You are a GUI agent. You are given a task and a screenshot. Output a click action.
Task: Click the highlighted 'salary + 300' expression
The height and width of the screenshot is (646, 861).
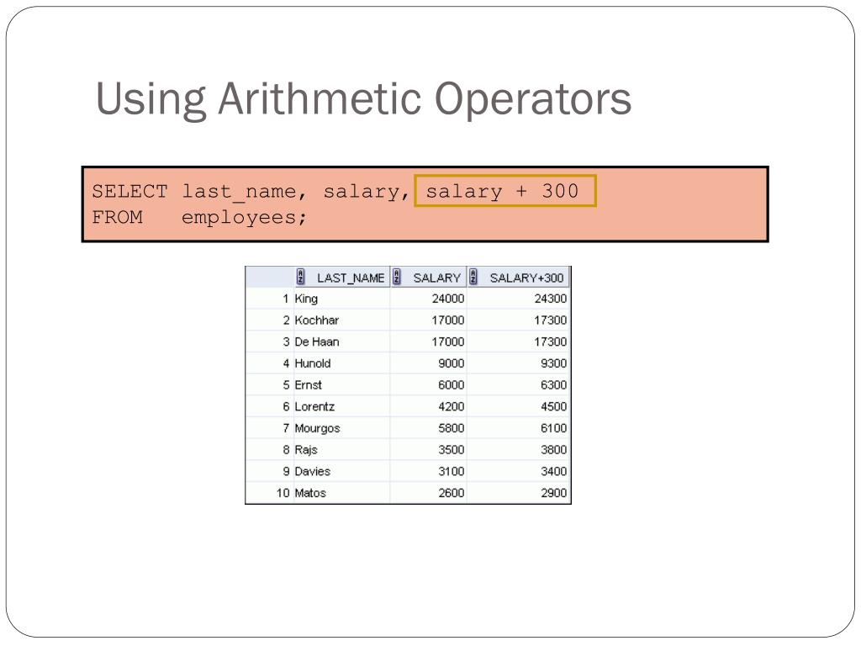505,191
